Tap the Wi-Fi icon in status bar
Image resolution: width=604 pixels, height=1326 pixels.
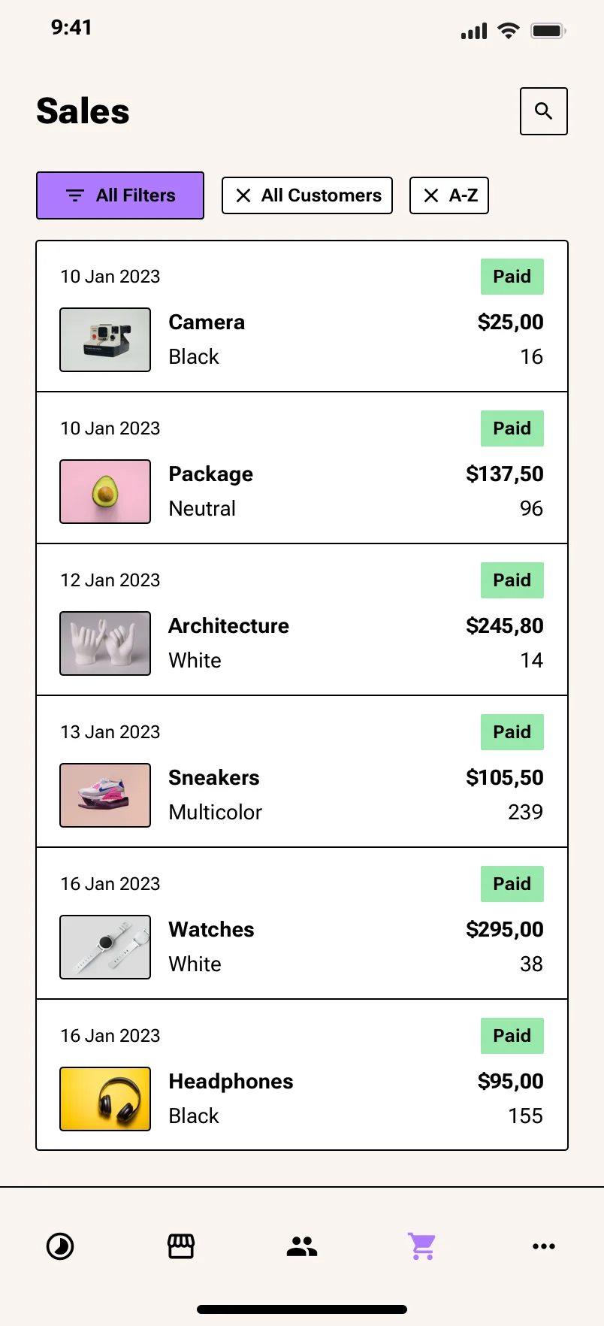click(x=508, y=30)
